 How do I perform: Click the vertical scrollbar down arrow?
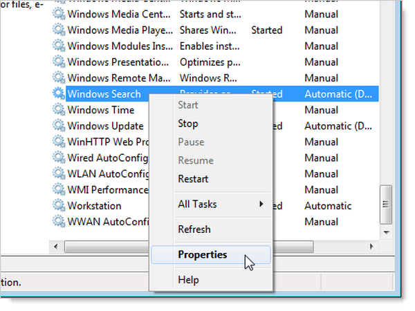[x=387, y=234]
